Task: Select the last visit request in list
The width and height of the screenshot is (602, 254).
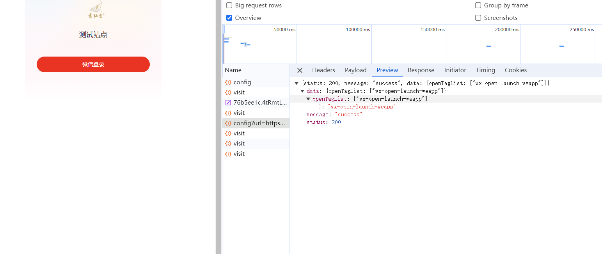Action: click(x=256, y=154)
